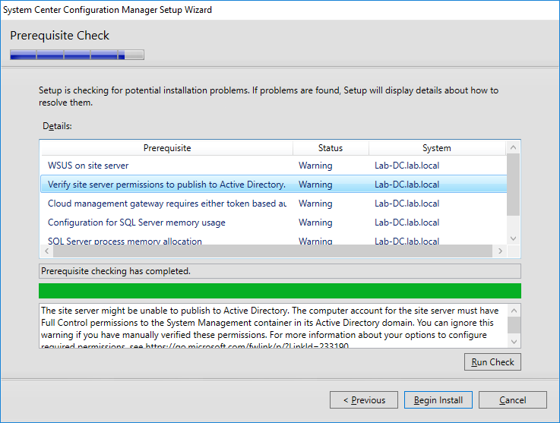Click the details list vertical scrollbar thumb

(513, 185)
